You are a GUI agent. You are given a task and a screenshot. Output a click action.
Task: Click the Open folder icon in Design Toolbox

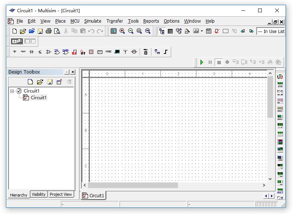40,82
